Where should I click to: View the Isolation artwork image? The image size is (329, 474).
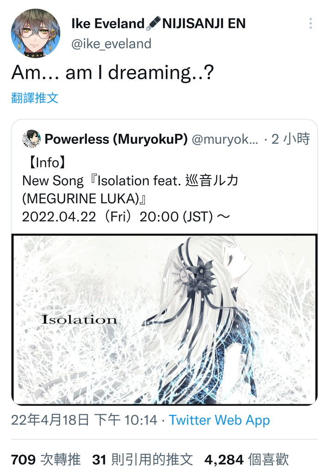coord(165,319)
